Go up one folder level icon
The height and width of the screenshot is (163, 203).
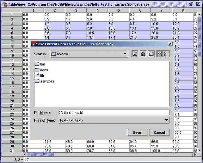(x=135, y=54)
